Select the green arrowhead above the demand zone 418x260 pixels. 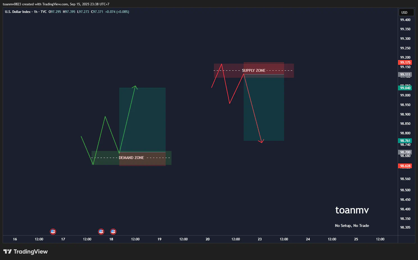[135, 87]
